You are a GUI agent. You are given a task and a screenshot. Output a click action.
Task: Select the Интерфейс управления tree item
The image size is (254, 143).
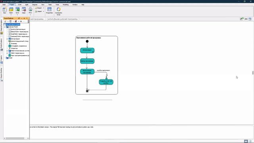(x=17, y=46)
